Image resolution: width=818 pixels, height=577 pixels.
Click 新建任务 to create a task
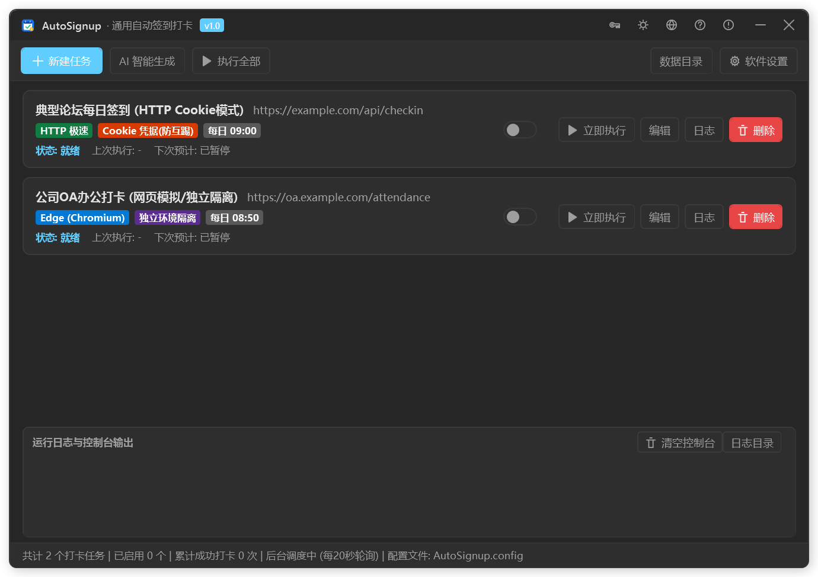62,61
